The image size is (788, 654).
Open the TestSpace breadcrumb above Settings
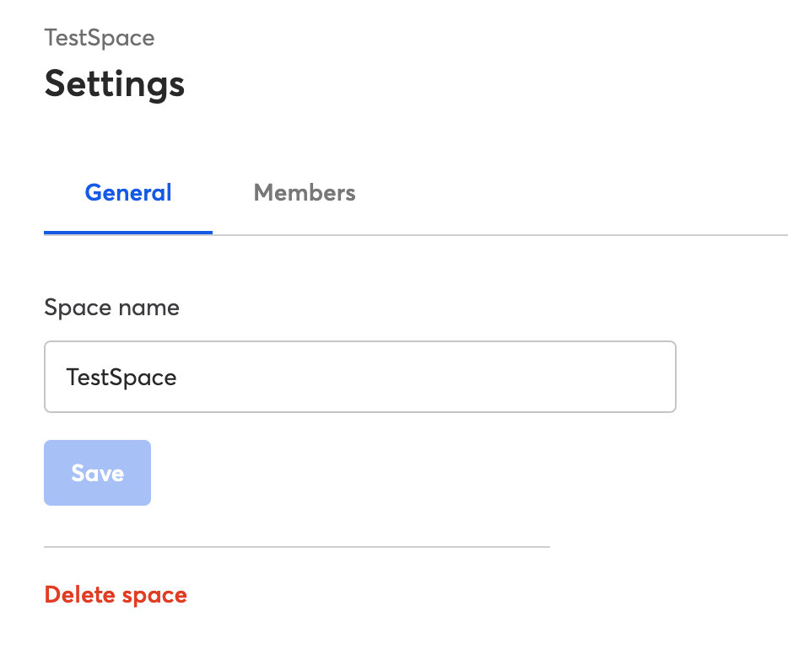click(100, 38)
